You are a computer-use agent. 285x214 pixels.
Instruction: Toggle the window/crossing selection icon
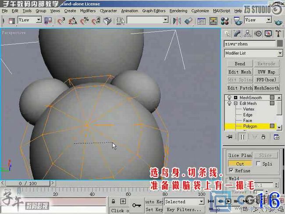[x=11, y=21]
